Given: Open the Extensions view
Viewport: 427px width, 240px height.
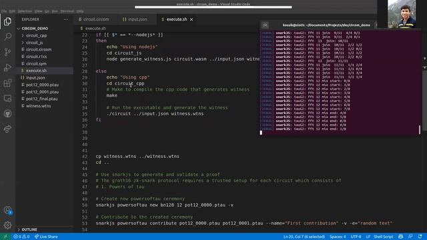Looking at the screenshot, I should pos(7,83).
